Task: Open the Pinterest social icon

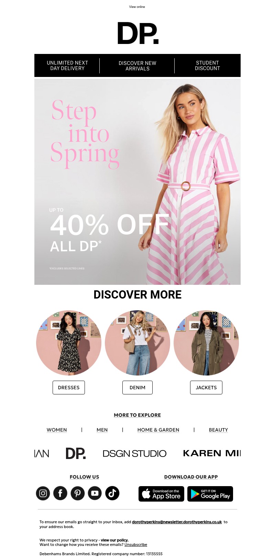Action: click(78, 493)
